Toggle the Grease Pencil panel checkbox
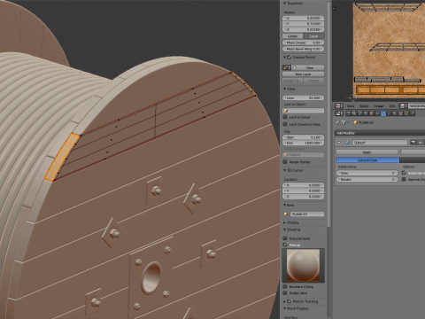 tap(289, 58)
